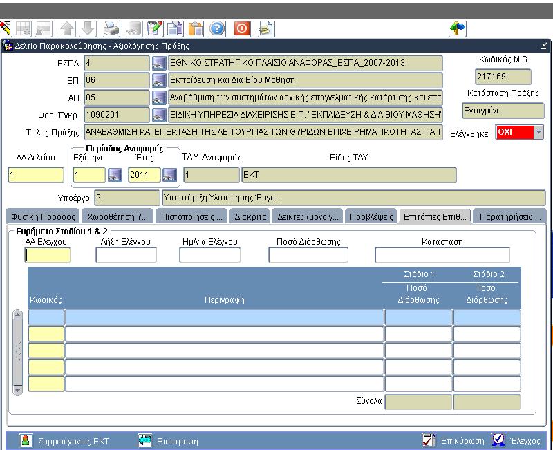Viewport: 553px width, 450px height.
Task: Click the delete record grid icon
Action: pyautogui.click(x=44, y=29)
